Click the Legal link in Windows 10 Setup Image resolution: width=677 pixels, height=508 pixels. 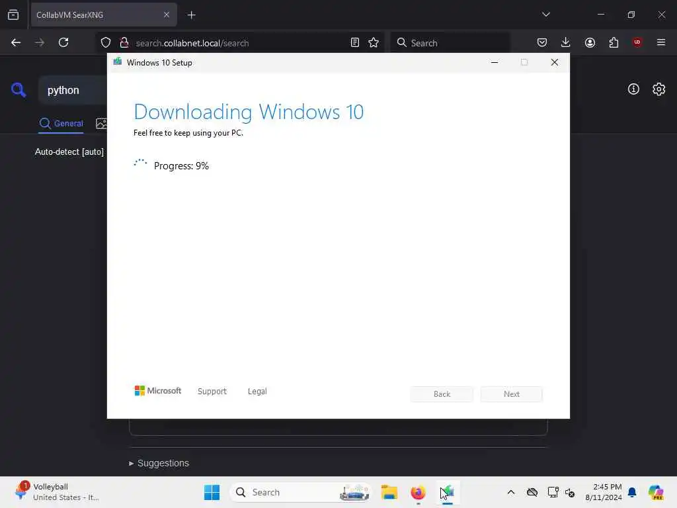[257, 392]
